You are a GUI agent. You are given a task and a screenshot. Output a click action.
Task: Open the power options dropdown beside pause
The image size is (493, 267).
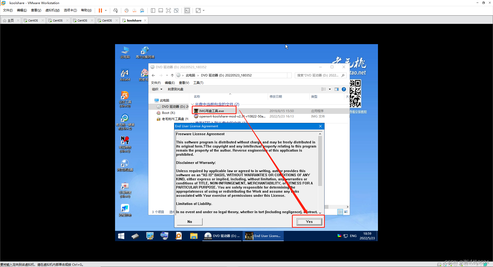[x=106, y=11]
